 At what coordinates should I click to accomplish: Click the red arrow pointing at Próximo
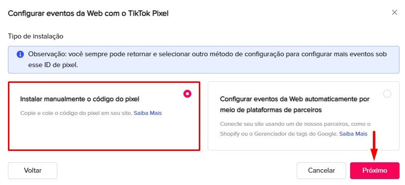(374, 146)
